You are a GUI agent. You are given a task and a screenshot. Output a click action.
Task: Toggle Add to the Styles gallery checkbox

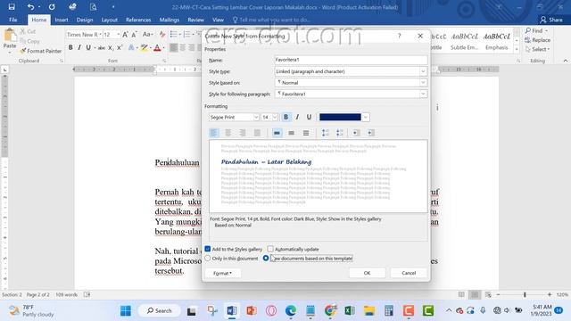(208, 249)
